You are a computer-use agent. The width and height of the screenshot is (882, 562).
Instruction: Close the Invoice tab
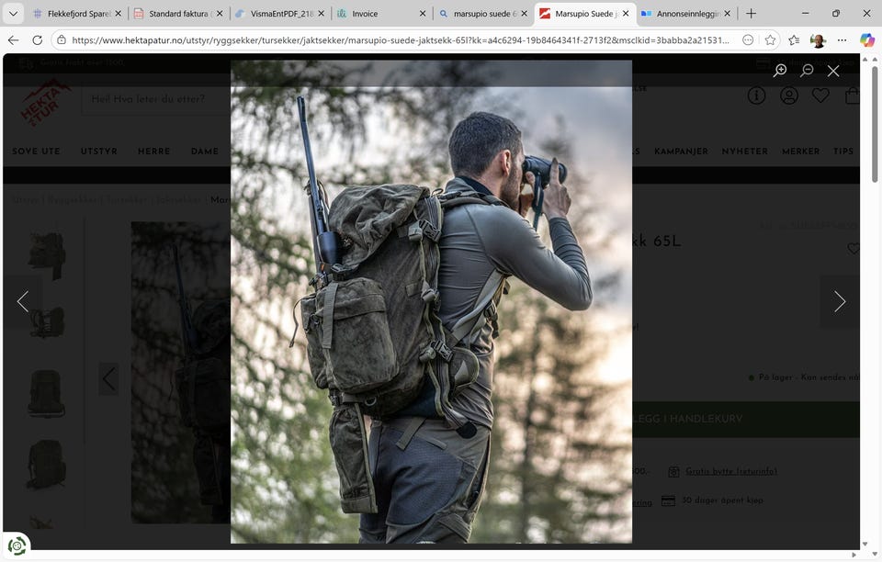(423, 14)
